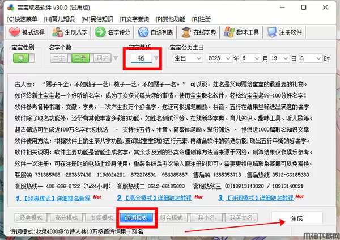Select 组合模式 mode button
340x240 pixels.
pyautogui.click(x=171, y=218)
